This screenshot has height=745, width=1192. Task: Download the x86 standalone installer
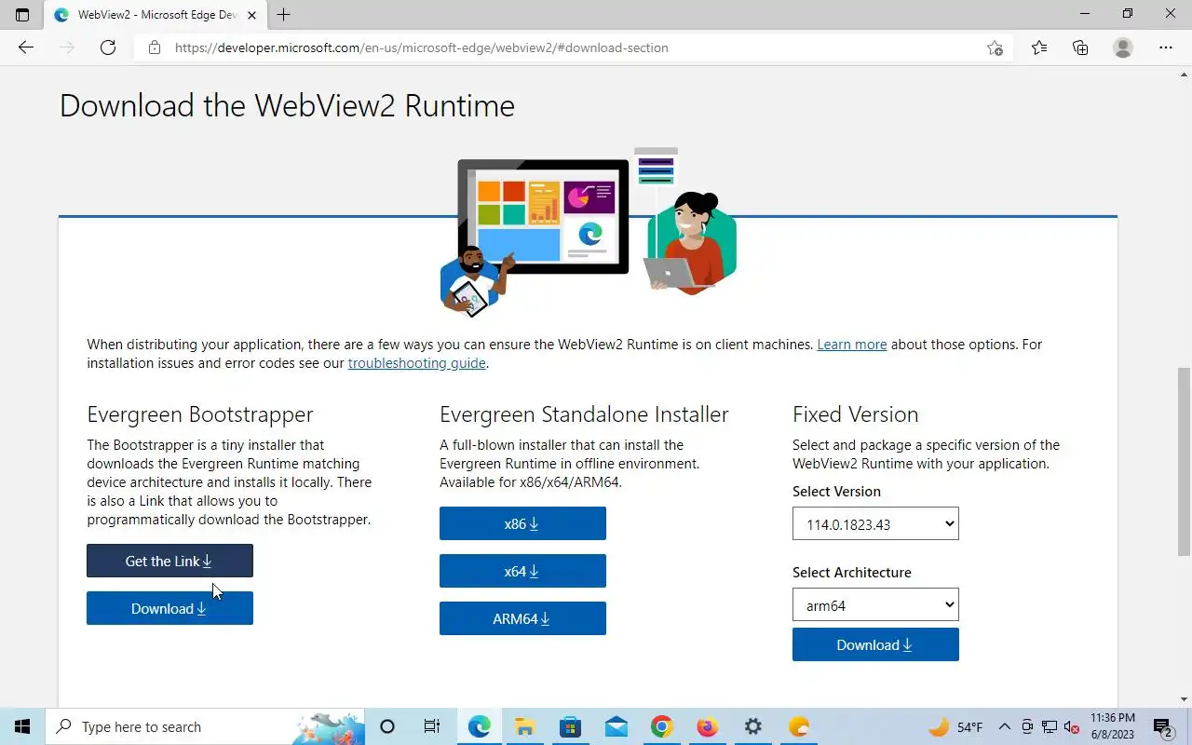tap(522, 523)
